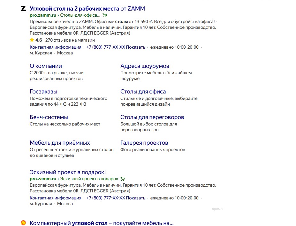Click the Столы на несколько рабочих мест text

point(65,124)
